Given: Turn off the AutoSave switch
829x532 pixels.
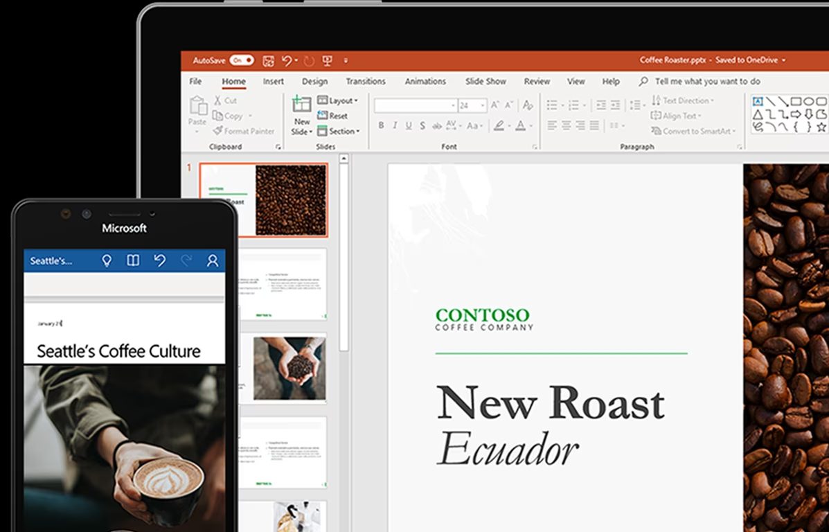Looking at the screenshot, I should (242, 61).
